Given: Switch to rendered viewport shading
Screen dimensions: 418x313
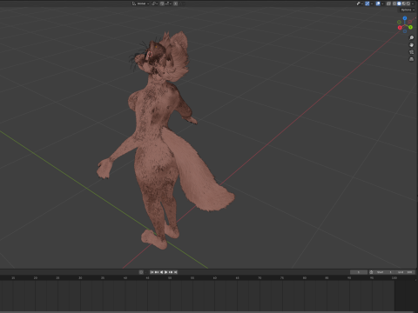Looking at the screenshot, I should point(408,3).
